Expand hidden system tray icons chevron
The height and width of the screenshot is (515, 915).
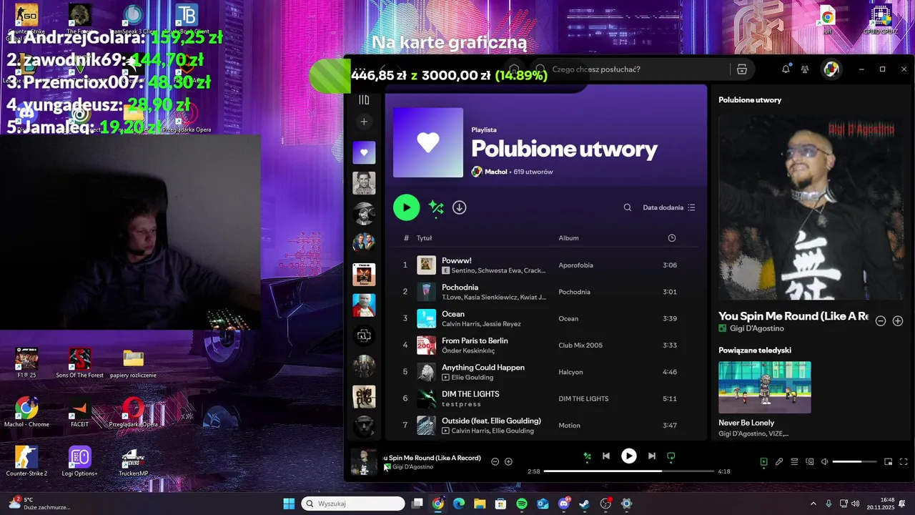click(813, 504)
